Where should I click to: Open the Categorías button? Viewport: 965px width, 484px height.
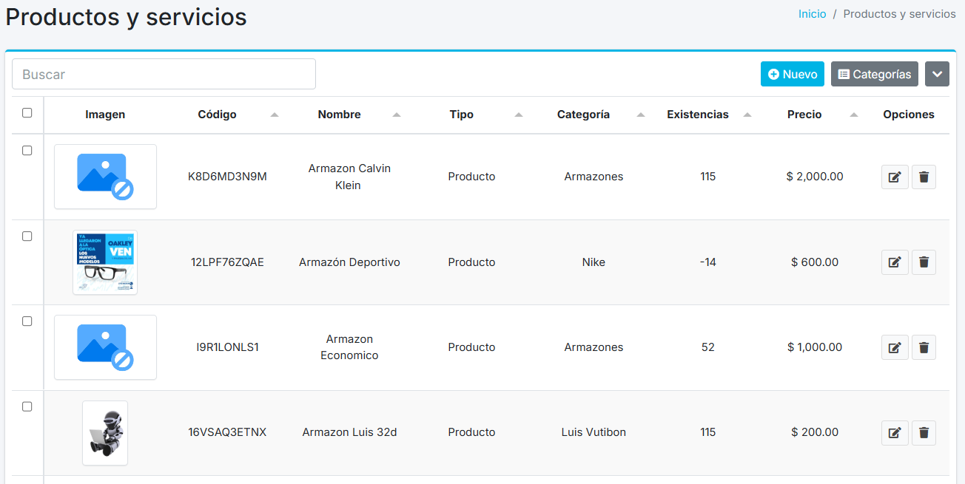(x=874, y=74)
